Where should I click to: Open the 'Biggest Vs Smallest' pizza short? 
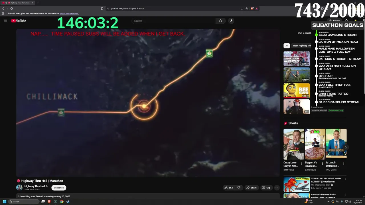pyautogui.click(x=315, y=144)
